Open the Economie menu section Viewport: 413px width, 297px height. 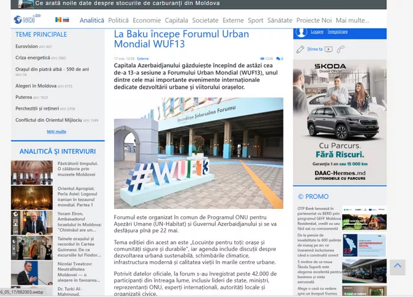click(x=147, y=20)
